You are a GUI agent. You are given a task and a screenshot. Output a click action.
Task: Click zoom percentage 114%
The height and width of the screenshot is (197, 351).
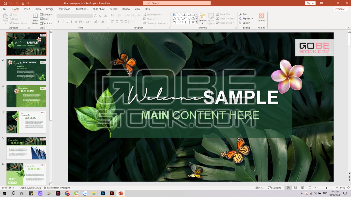pos(343,188)
